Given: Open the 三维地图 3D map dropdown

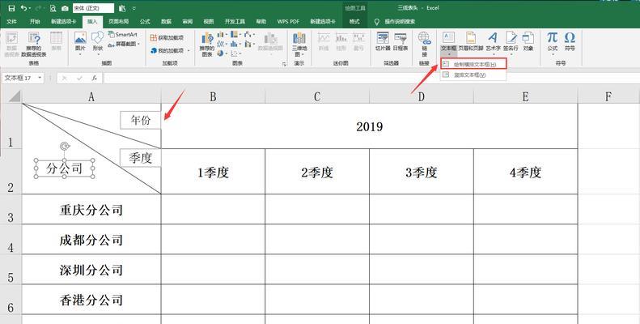Looking at the screenshot, I should 299,44.
